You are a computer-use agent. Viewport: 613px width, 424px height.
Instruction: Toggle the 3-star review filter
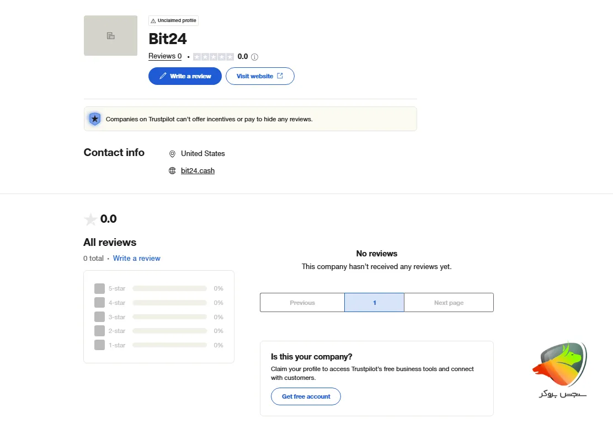coord(99,316)
